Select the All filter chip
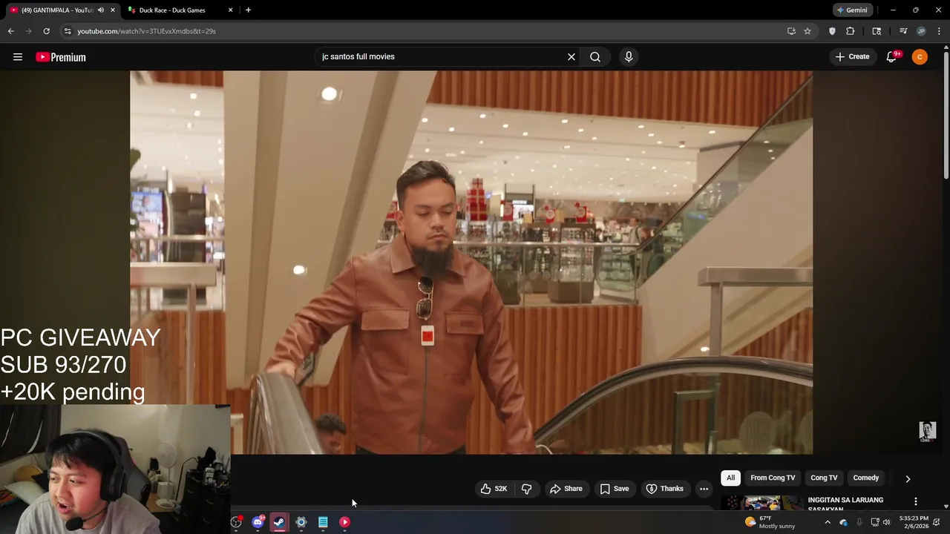 pos(730,478)
